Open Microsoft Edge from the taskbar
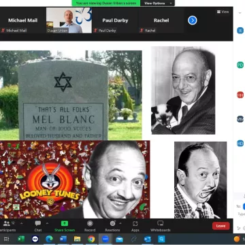The image size is (245, 245). coord(49,239)
